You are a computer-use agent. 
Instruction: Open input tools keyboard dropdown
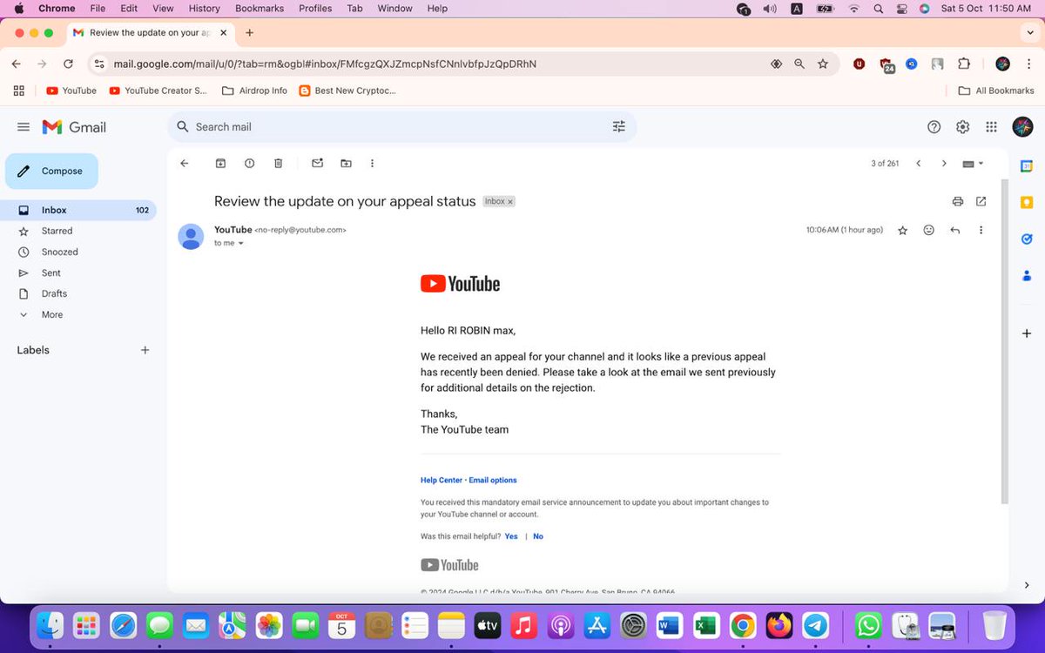[x=973, y=164]
